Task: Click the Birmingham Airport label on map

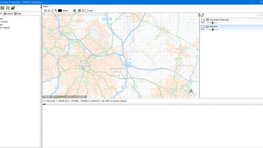Action: 117,70
